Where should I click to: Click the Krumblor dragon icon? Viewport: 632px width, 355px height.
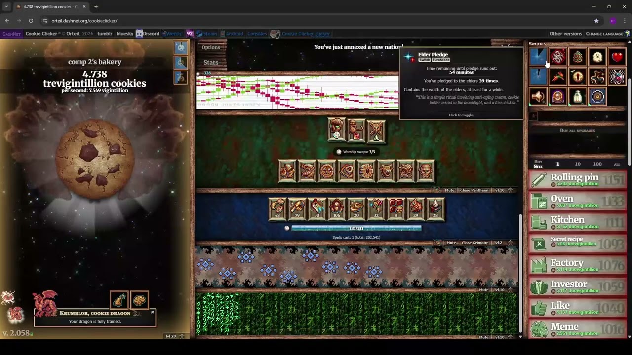[45, 303]
